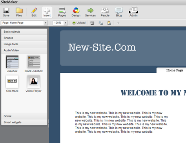The width and height of the screenshot is (186, 143).
Task: Open Services green arrow icon
Action: click(x=90, y=10)
